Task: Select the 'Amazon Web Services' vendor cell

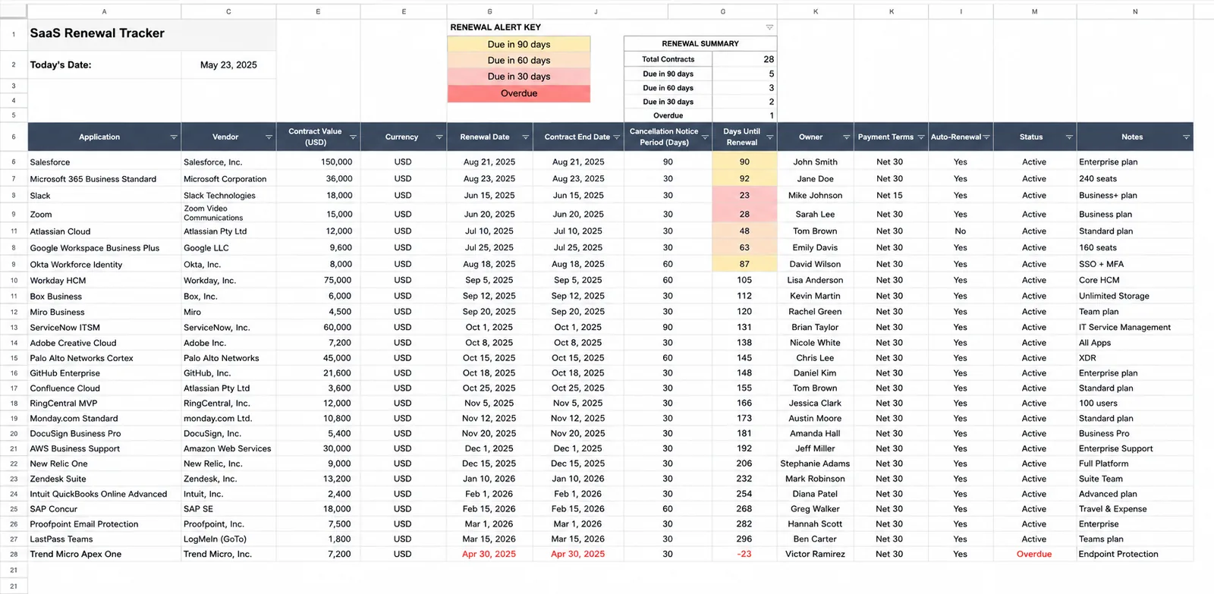Action: pyautogui.click(x=228, y=449)
